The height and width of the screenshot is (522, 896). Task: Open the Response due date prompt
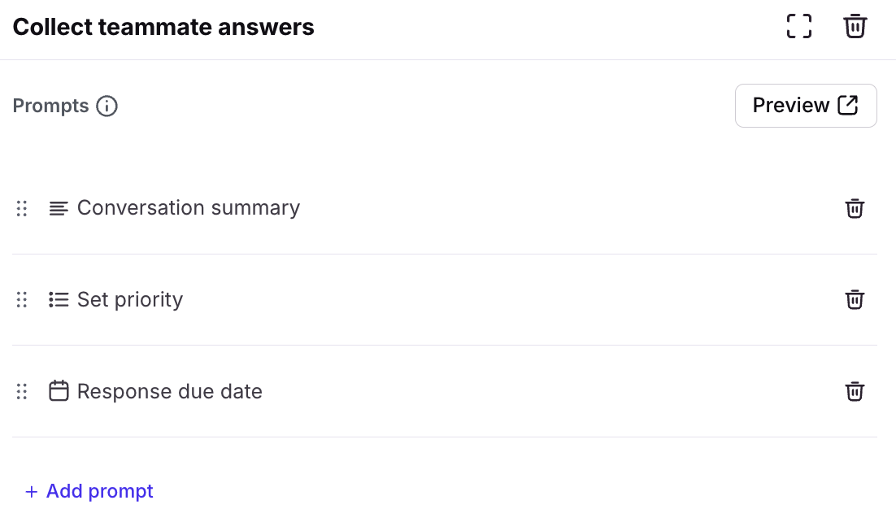(170, 391)
